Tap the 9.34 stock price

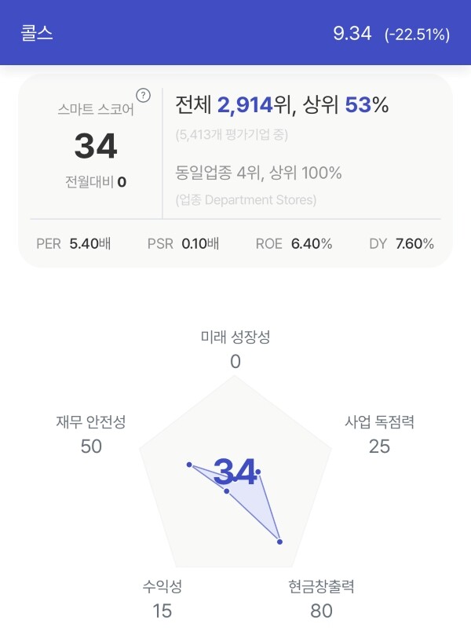tap(352, 34)
